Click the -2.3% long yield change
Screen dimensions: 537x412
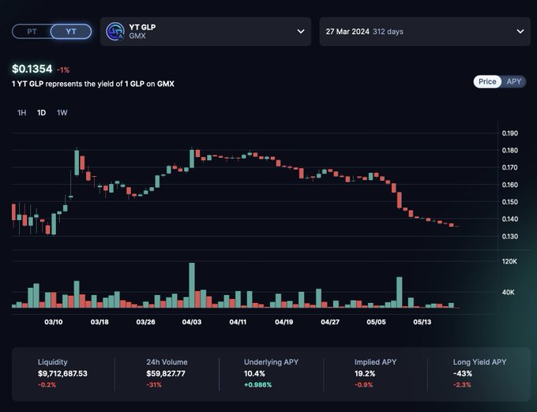pyautogui.click(x=462, y=384)
